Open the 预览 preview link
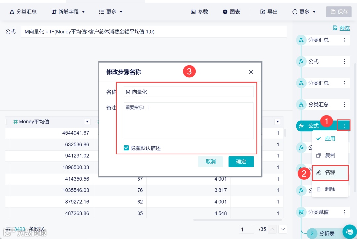The width and height of the screenshot is (357, 239). [x=344, y=28]
